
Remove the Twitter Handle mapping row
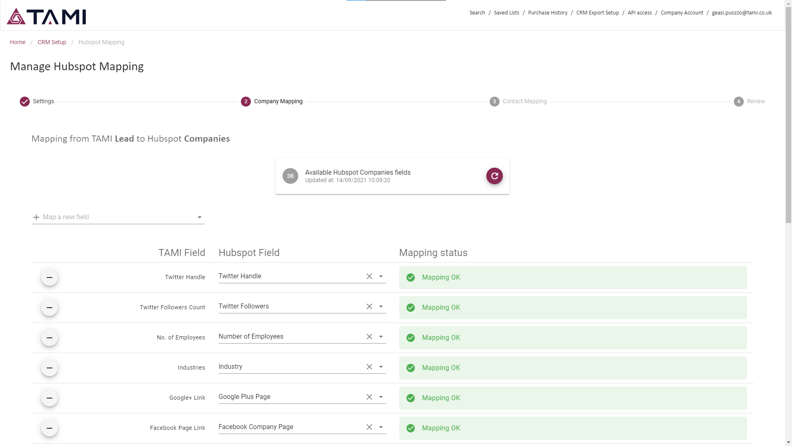coord(49,278)
